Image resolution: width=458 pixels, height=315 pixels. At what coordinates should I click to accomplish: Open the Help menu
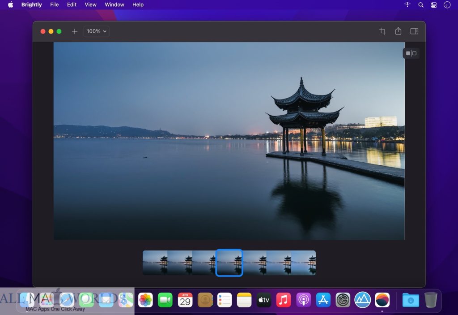click(x=138, y=4)
